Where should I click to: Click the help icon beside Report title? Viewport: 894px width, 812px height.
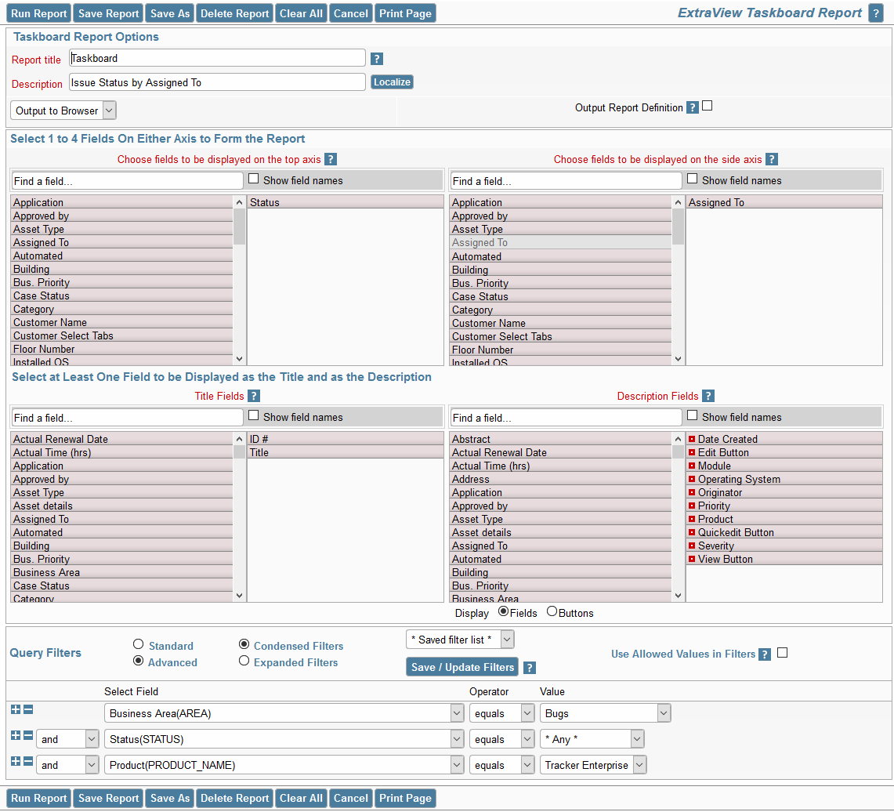[x=377, y=59]
